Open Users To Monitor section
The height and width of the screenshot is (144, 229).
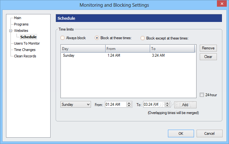tap(27, 43)
